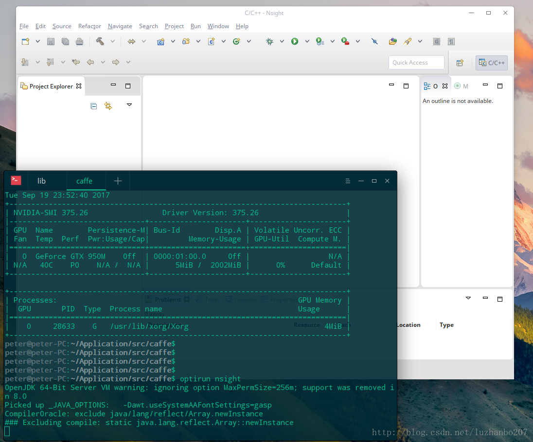
Task: Expand the Profile dropdown arrow
Action: point(333,41)
